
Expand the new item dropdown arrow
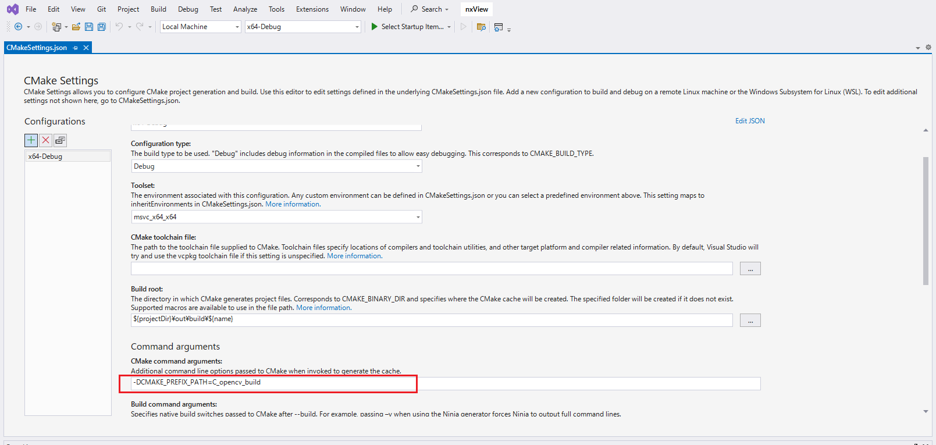click(x=66, y=27)
